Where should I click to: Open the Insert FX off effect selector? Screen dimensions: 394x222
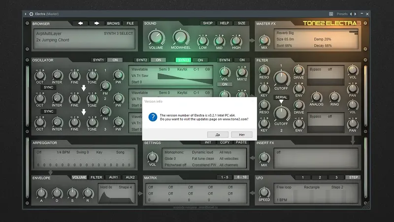click(278, 152)
